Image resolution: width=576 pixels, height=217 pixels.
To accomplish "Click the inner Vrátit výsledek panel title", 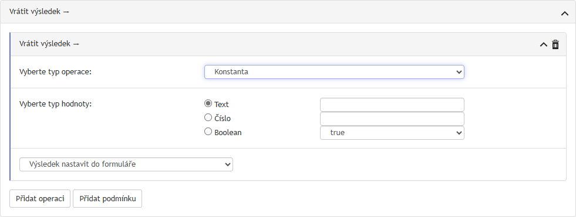I will (x=49, y=44).
